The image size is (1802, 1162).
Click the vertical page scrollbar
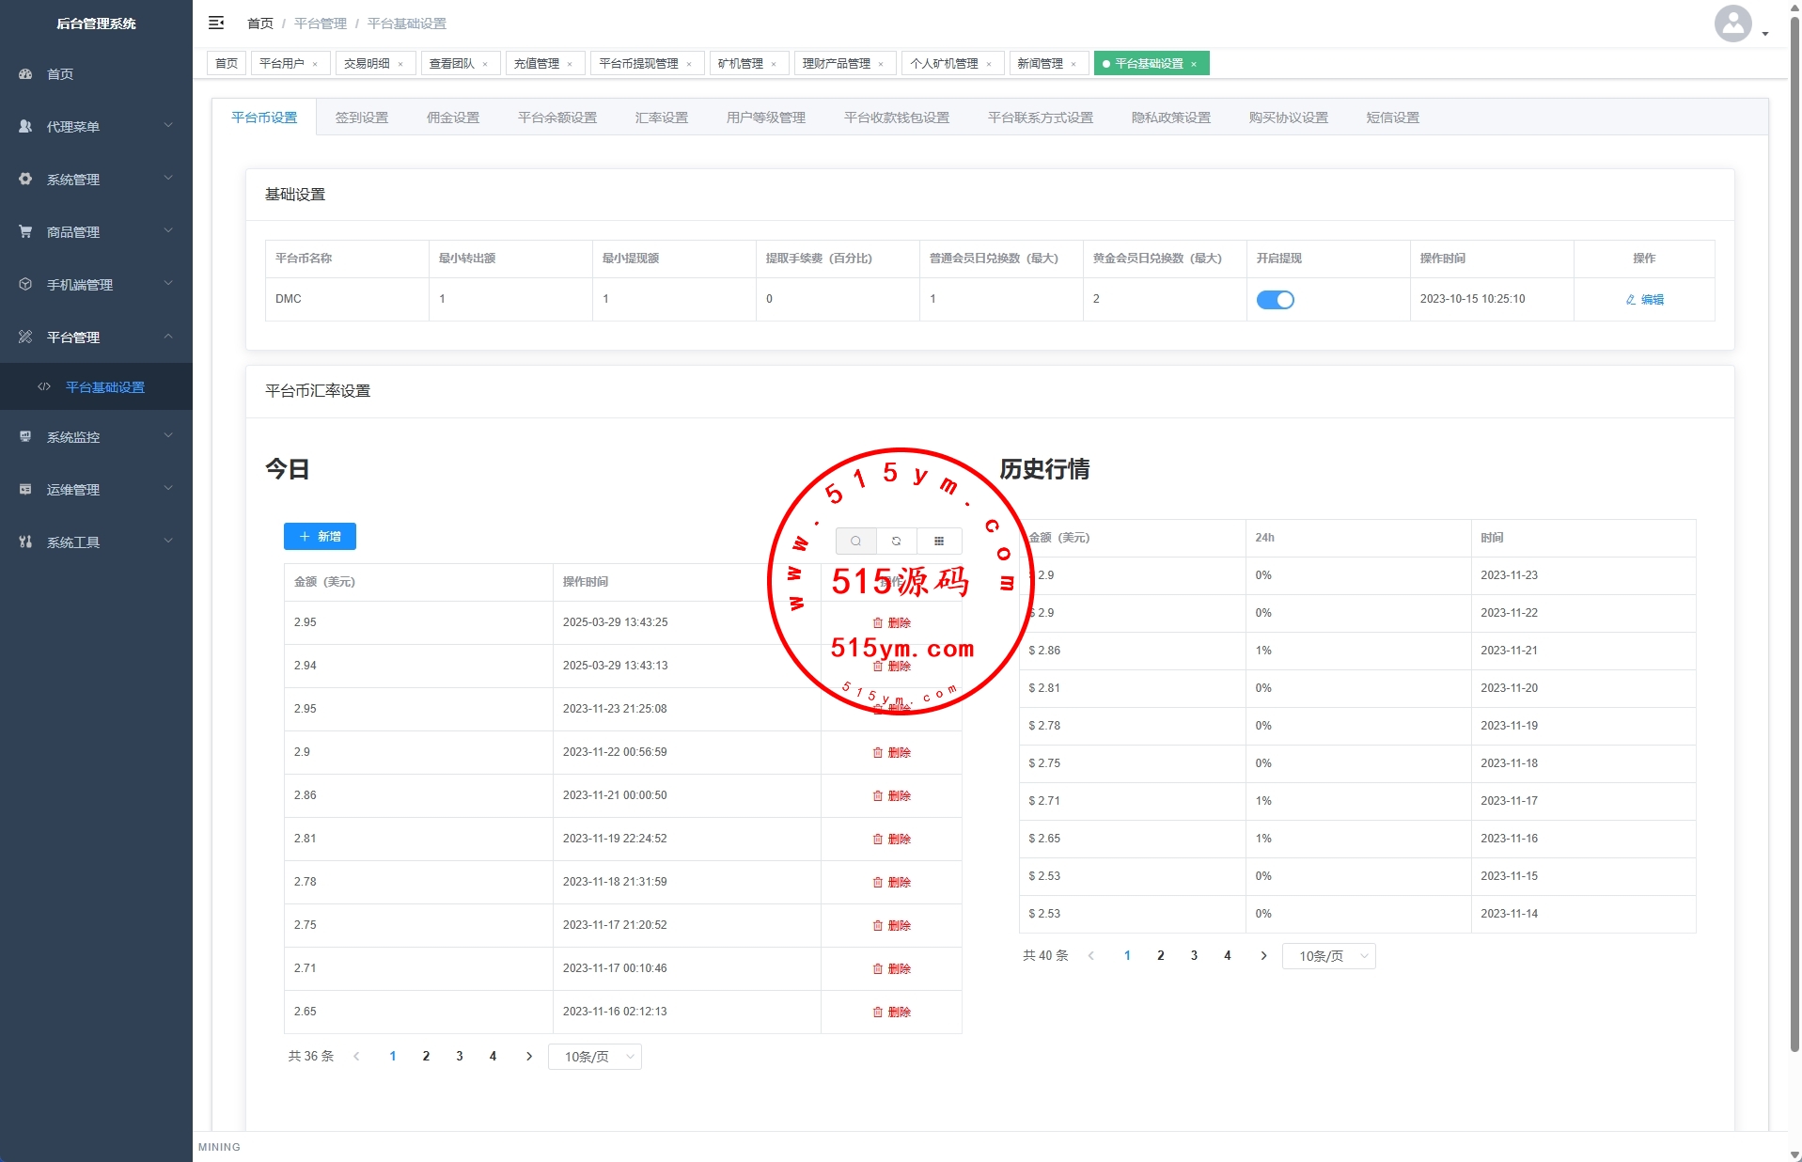pos(1794,564)
